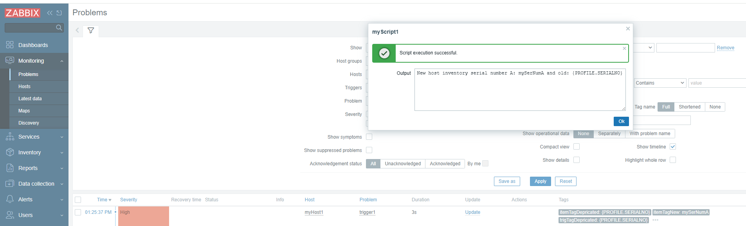Select the Unacknowledged status tab

pyautogui.click(x=402, y=164)
